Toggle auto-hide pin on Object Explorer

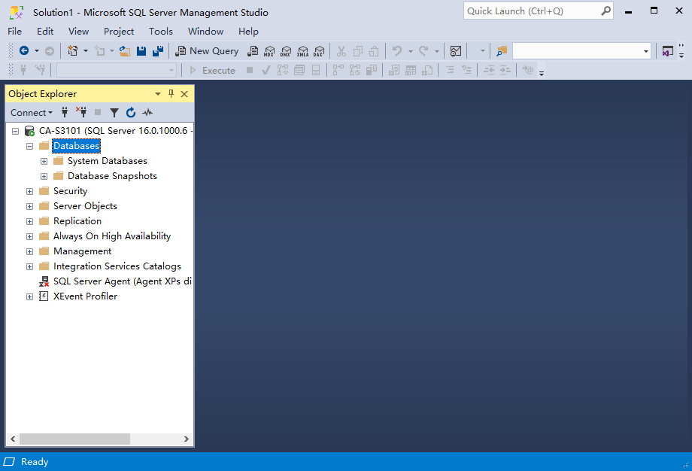pyautogui.click(x=171, y=94)
